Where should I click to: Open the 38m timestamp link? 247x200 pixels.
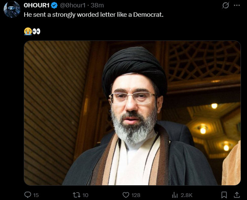pyautogui.click(x=97, y=5)
